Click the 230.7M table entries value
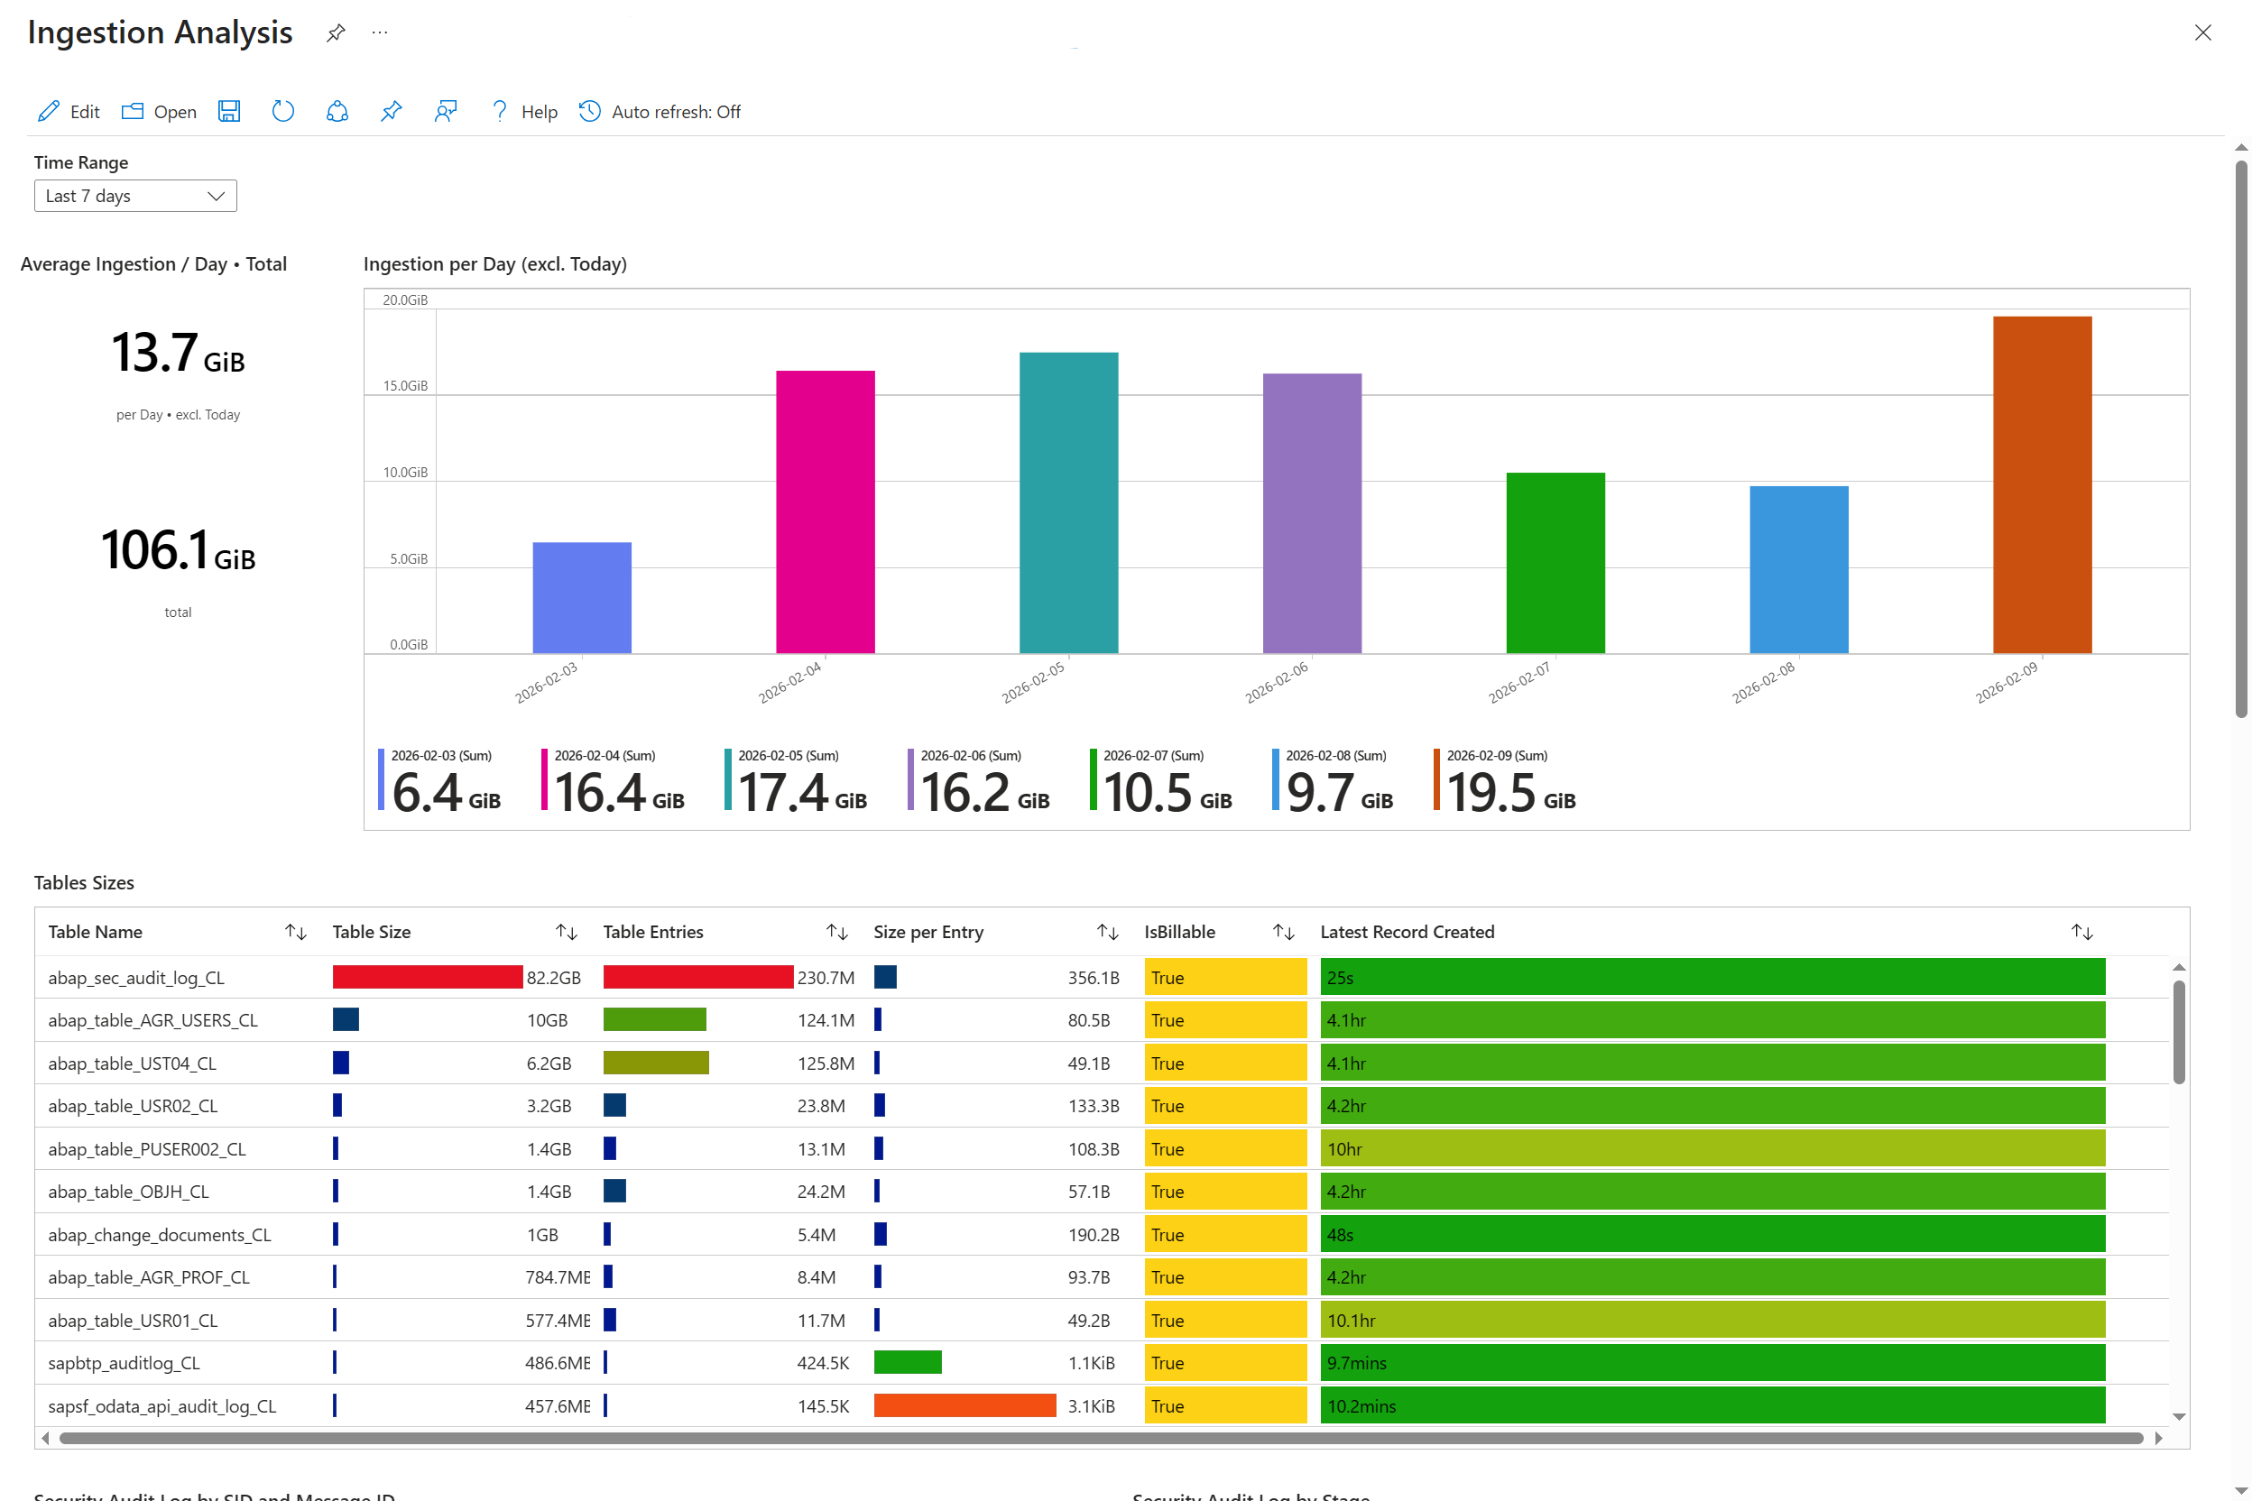The height and width of the screenshot is (1501, 2252). (826, 978)
